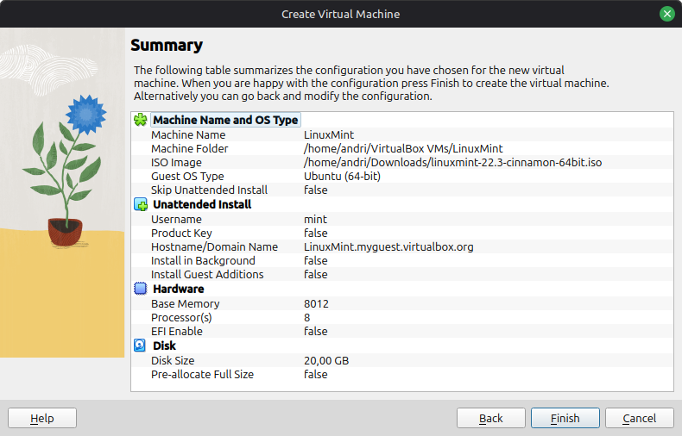The width and height of the screenshot is (682, 436).
Task: Select the Machine Folder row label
Action: tap(190, 148)
